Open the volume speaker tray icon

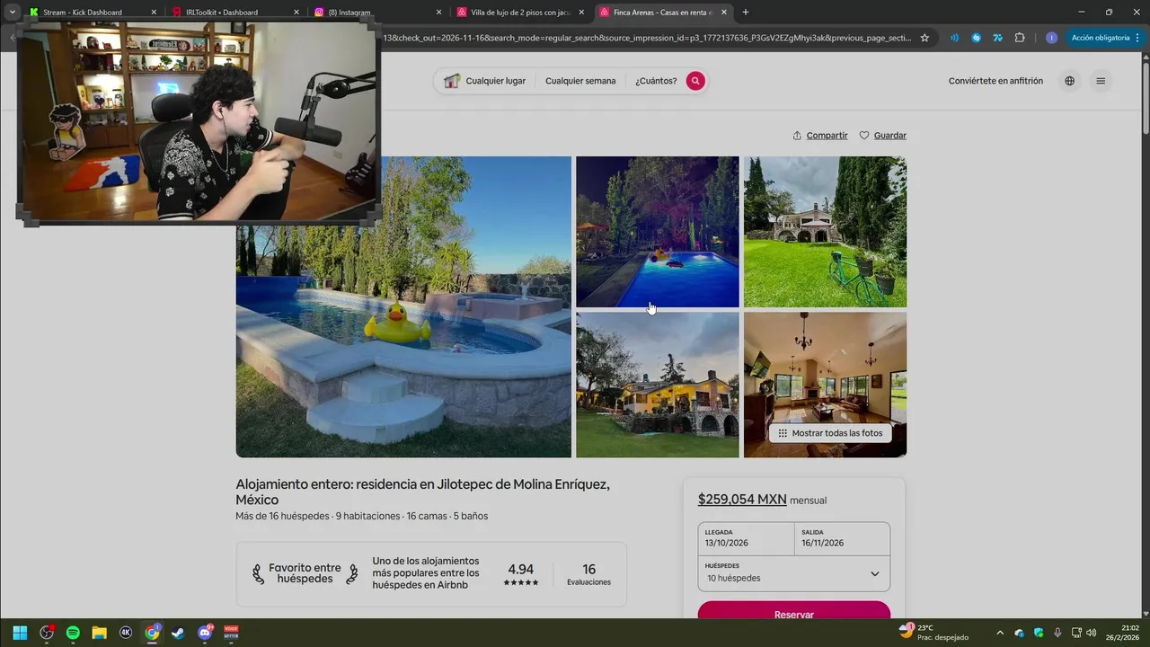(x=1091, y=633)
